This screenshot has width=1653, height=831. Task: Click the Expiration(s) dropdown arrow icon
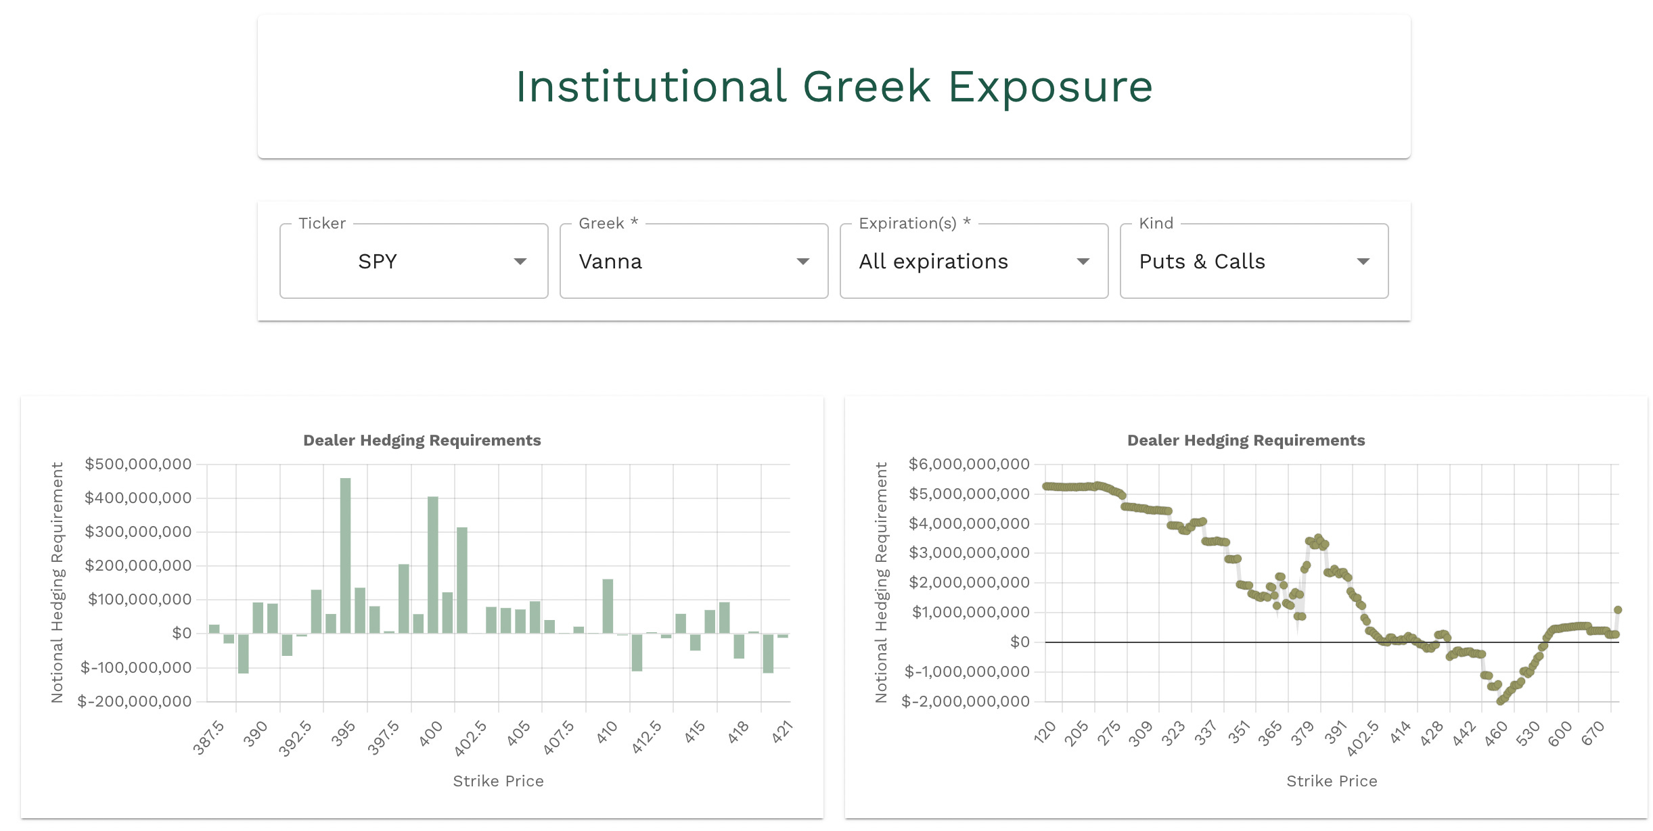pyautogui.click(x=1083, y=262)
